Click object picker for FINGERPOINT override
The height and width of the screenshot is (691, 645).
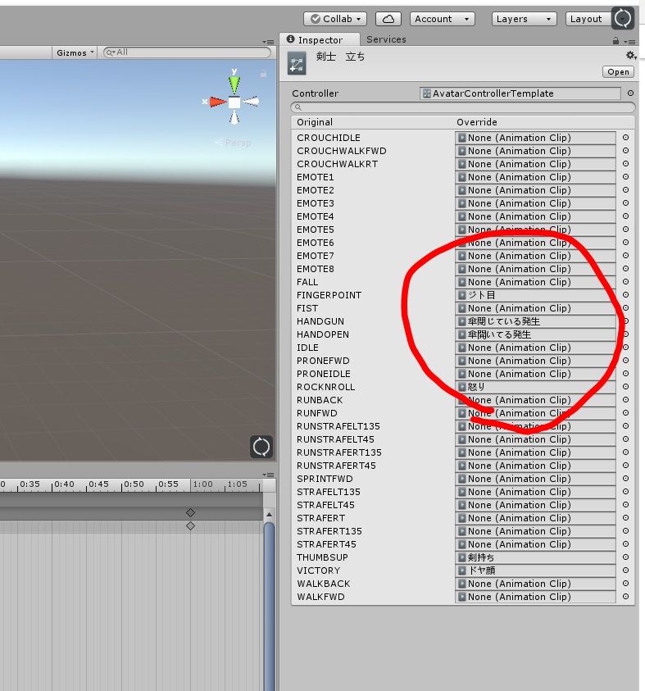pyautogui.click(x=625, y=295)
